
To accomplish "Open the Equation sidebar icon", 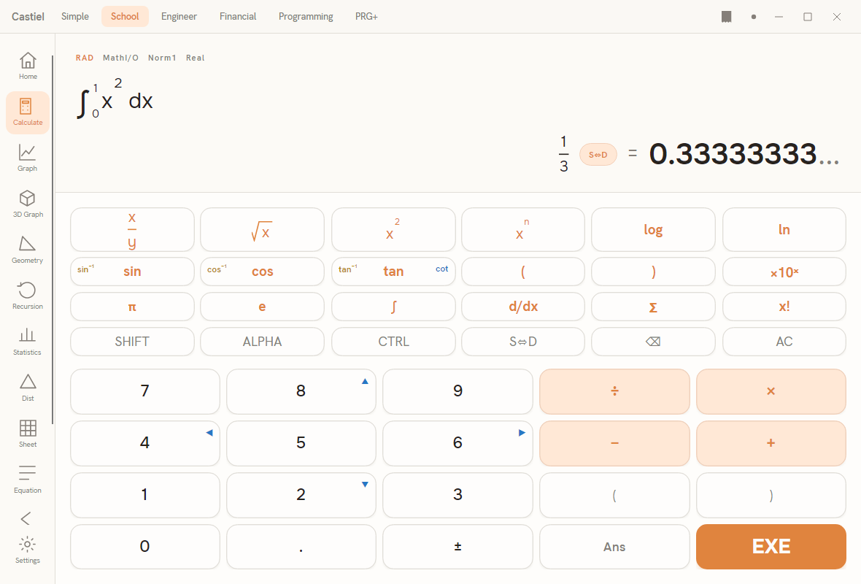I will click(x=28, y=480).
